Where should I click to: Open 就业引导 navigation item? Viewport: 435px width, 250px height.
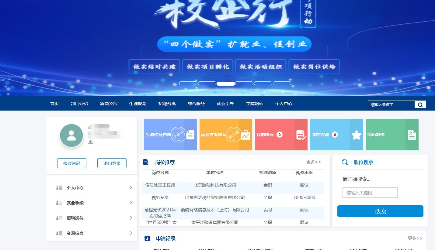pos(225,104)
